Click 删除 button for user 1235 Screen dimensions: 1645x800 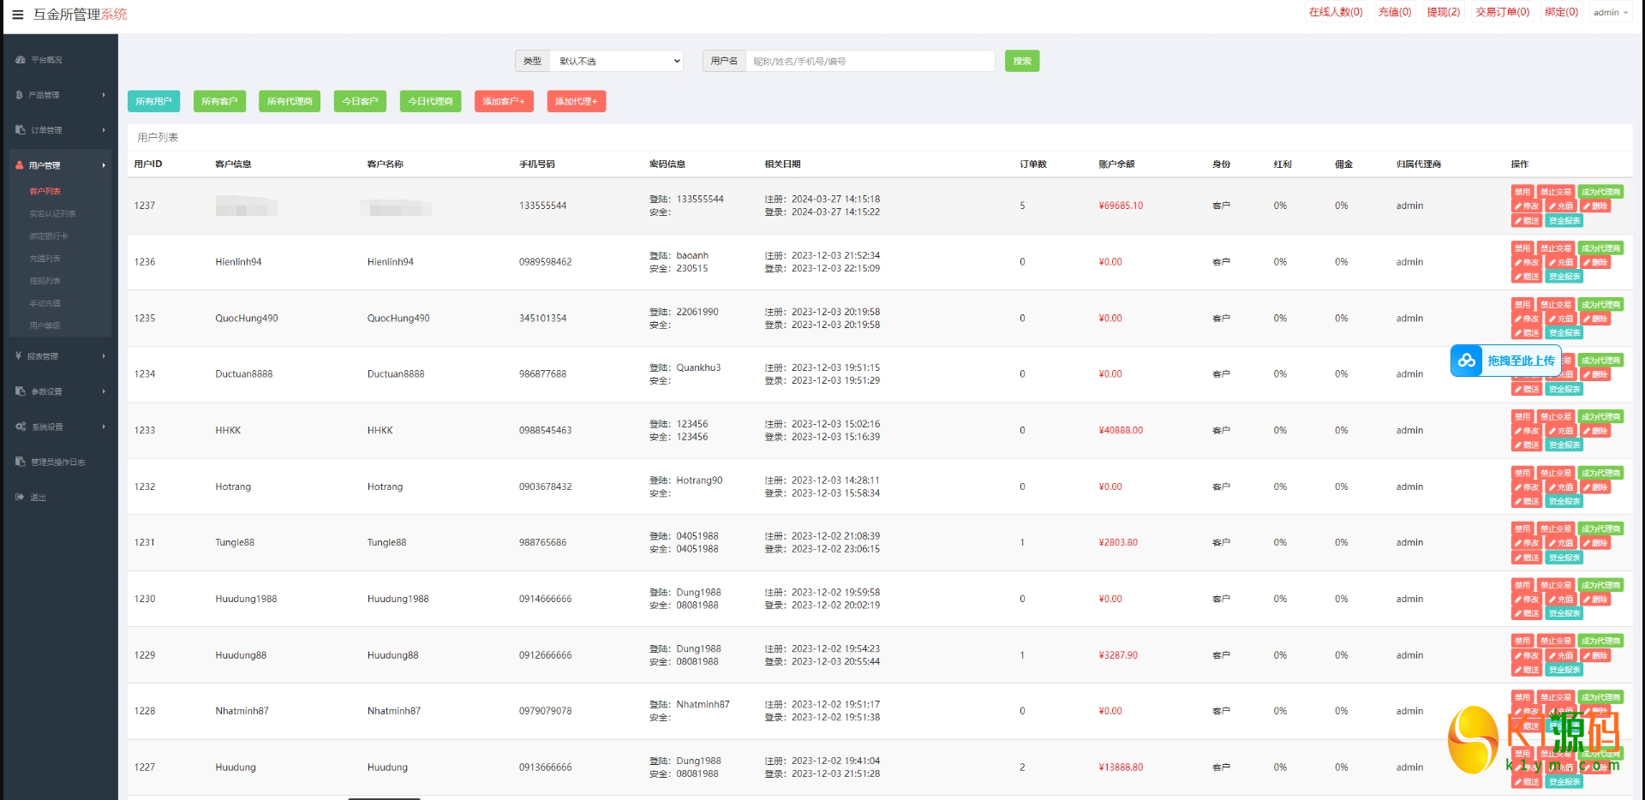(x=1595, y=319)
